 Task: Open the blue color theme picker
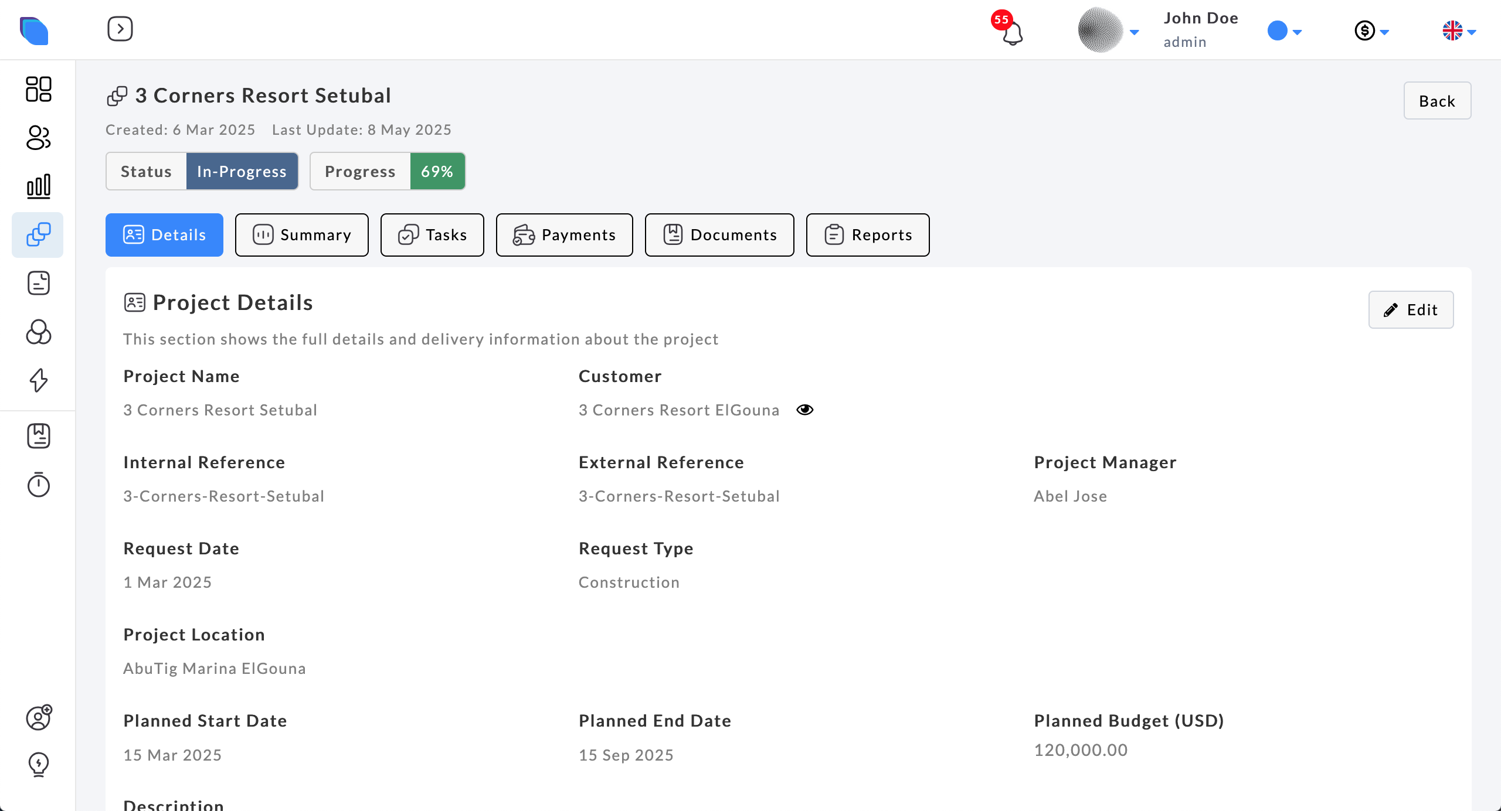1284,31
